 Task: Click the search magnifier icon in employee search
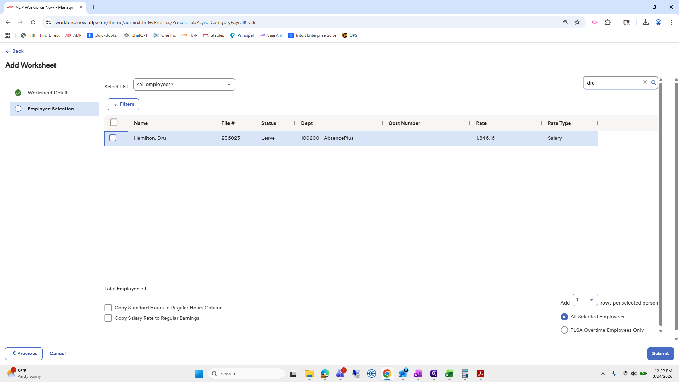654,83
